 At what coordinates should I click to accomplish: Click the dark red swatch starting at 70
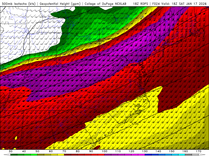68,155
